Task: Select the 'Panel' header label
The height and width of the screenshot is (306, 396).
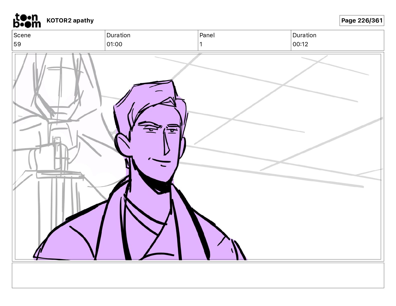Action: pos(207,35)
